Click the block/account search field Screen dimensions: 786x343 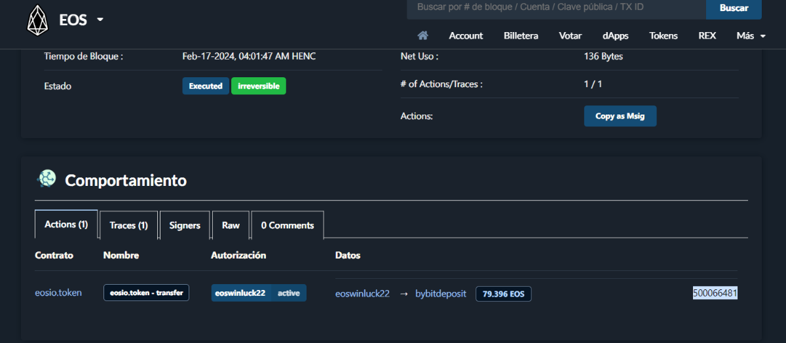[556, 8]
